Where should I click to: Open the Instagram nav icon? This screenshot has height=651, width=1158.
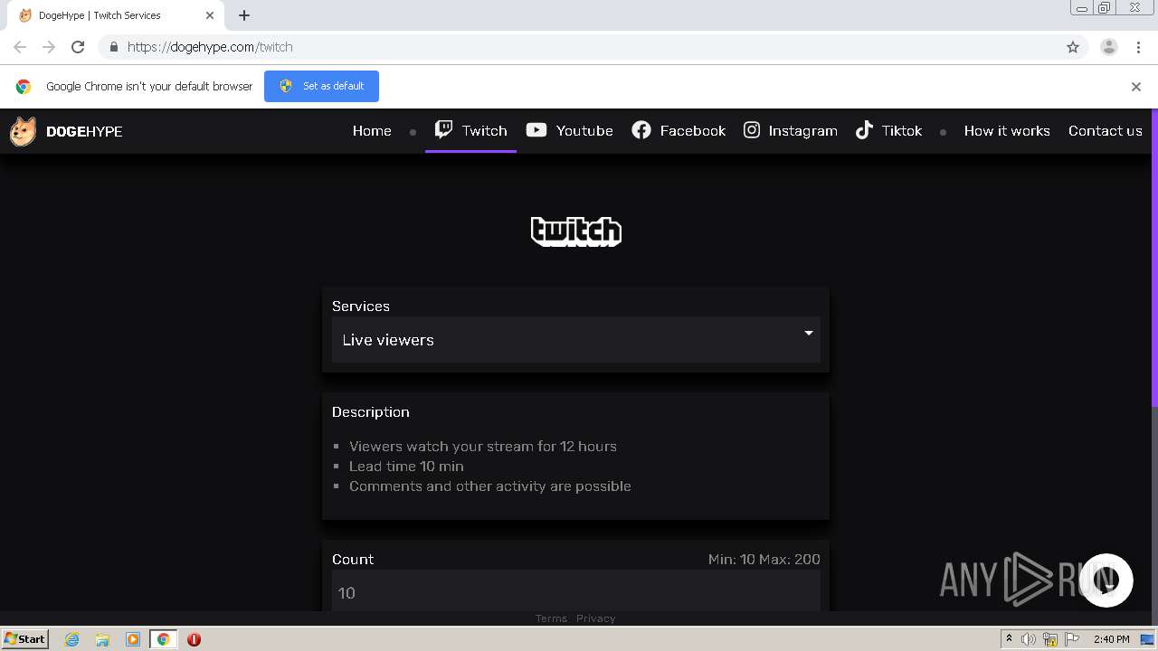[x=752, y=130]
